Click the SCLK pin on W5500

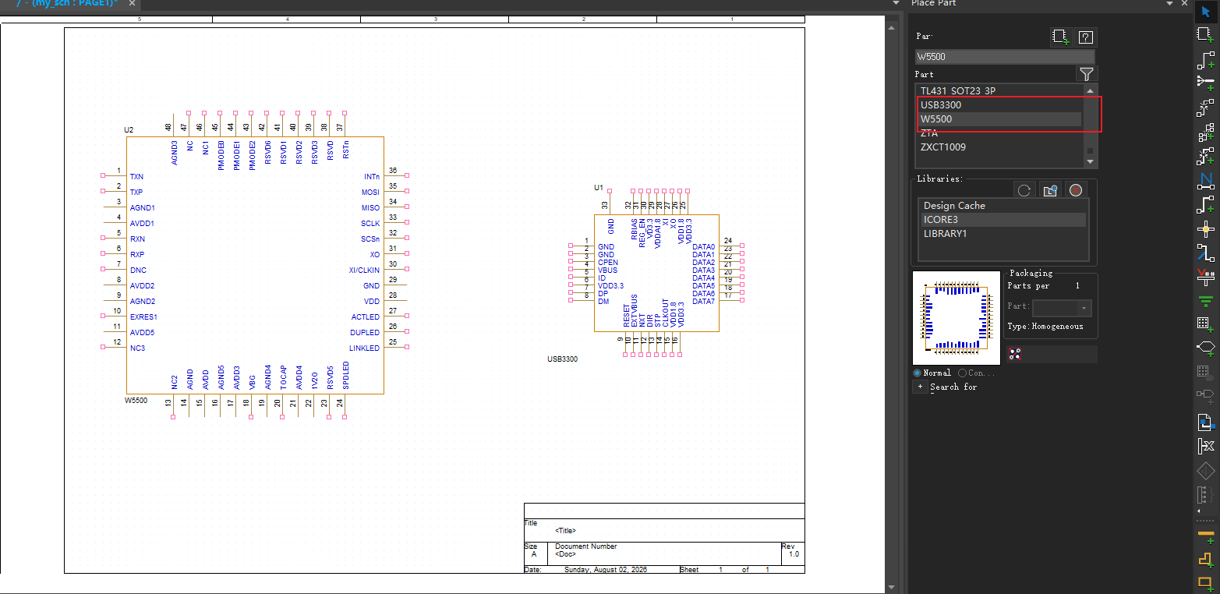(370, 224)
